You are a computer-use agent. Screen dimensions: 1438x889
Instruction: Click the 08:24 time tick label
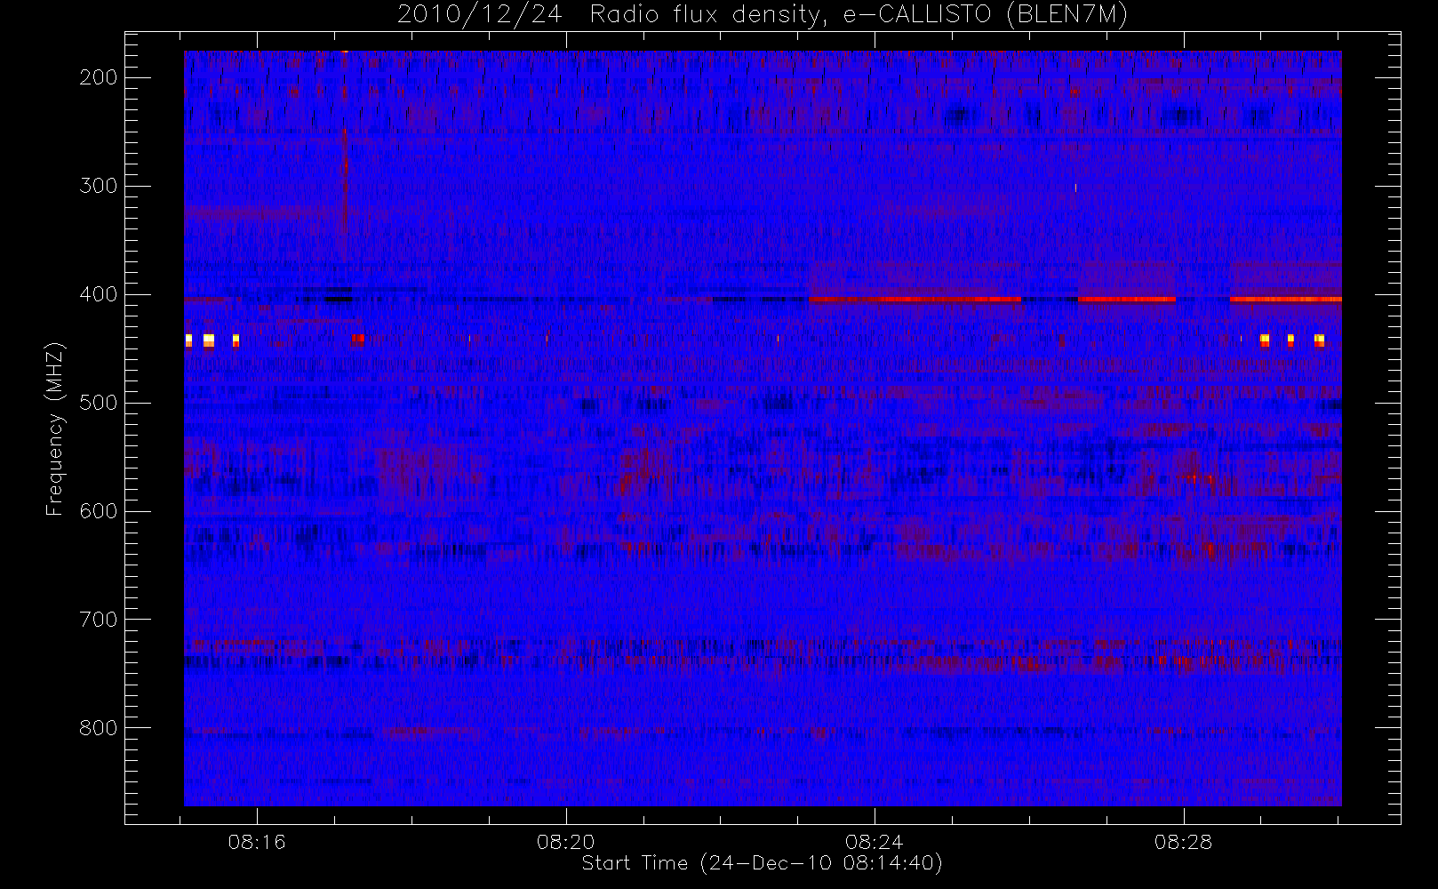coord(875,842)
